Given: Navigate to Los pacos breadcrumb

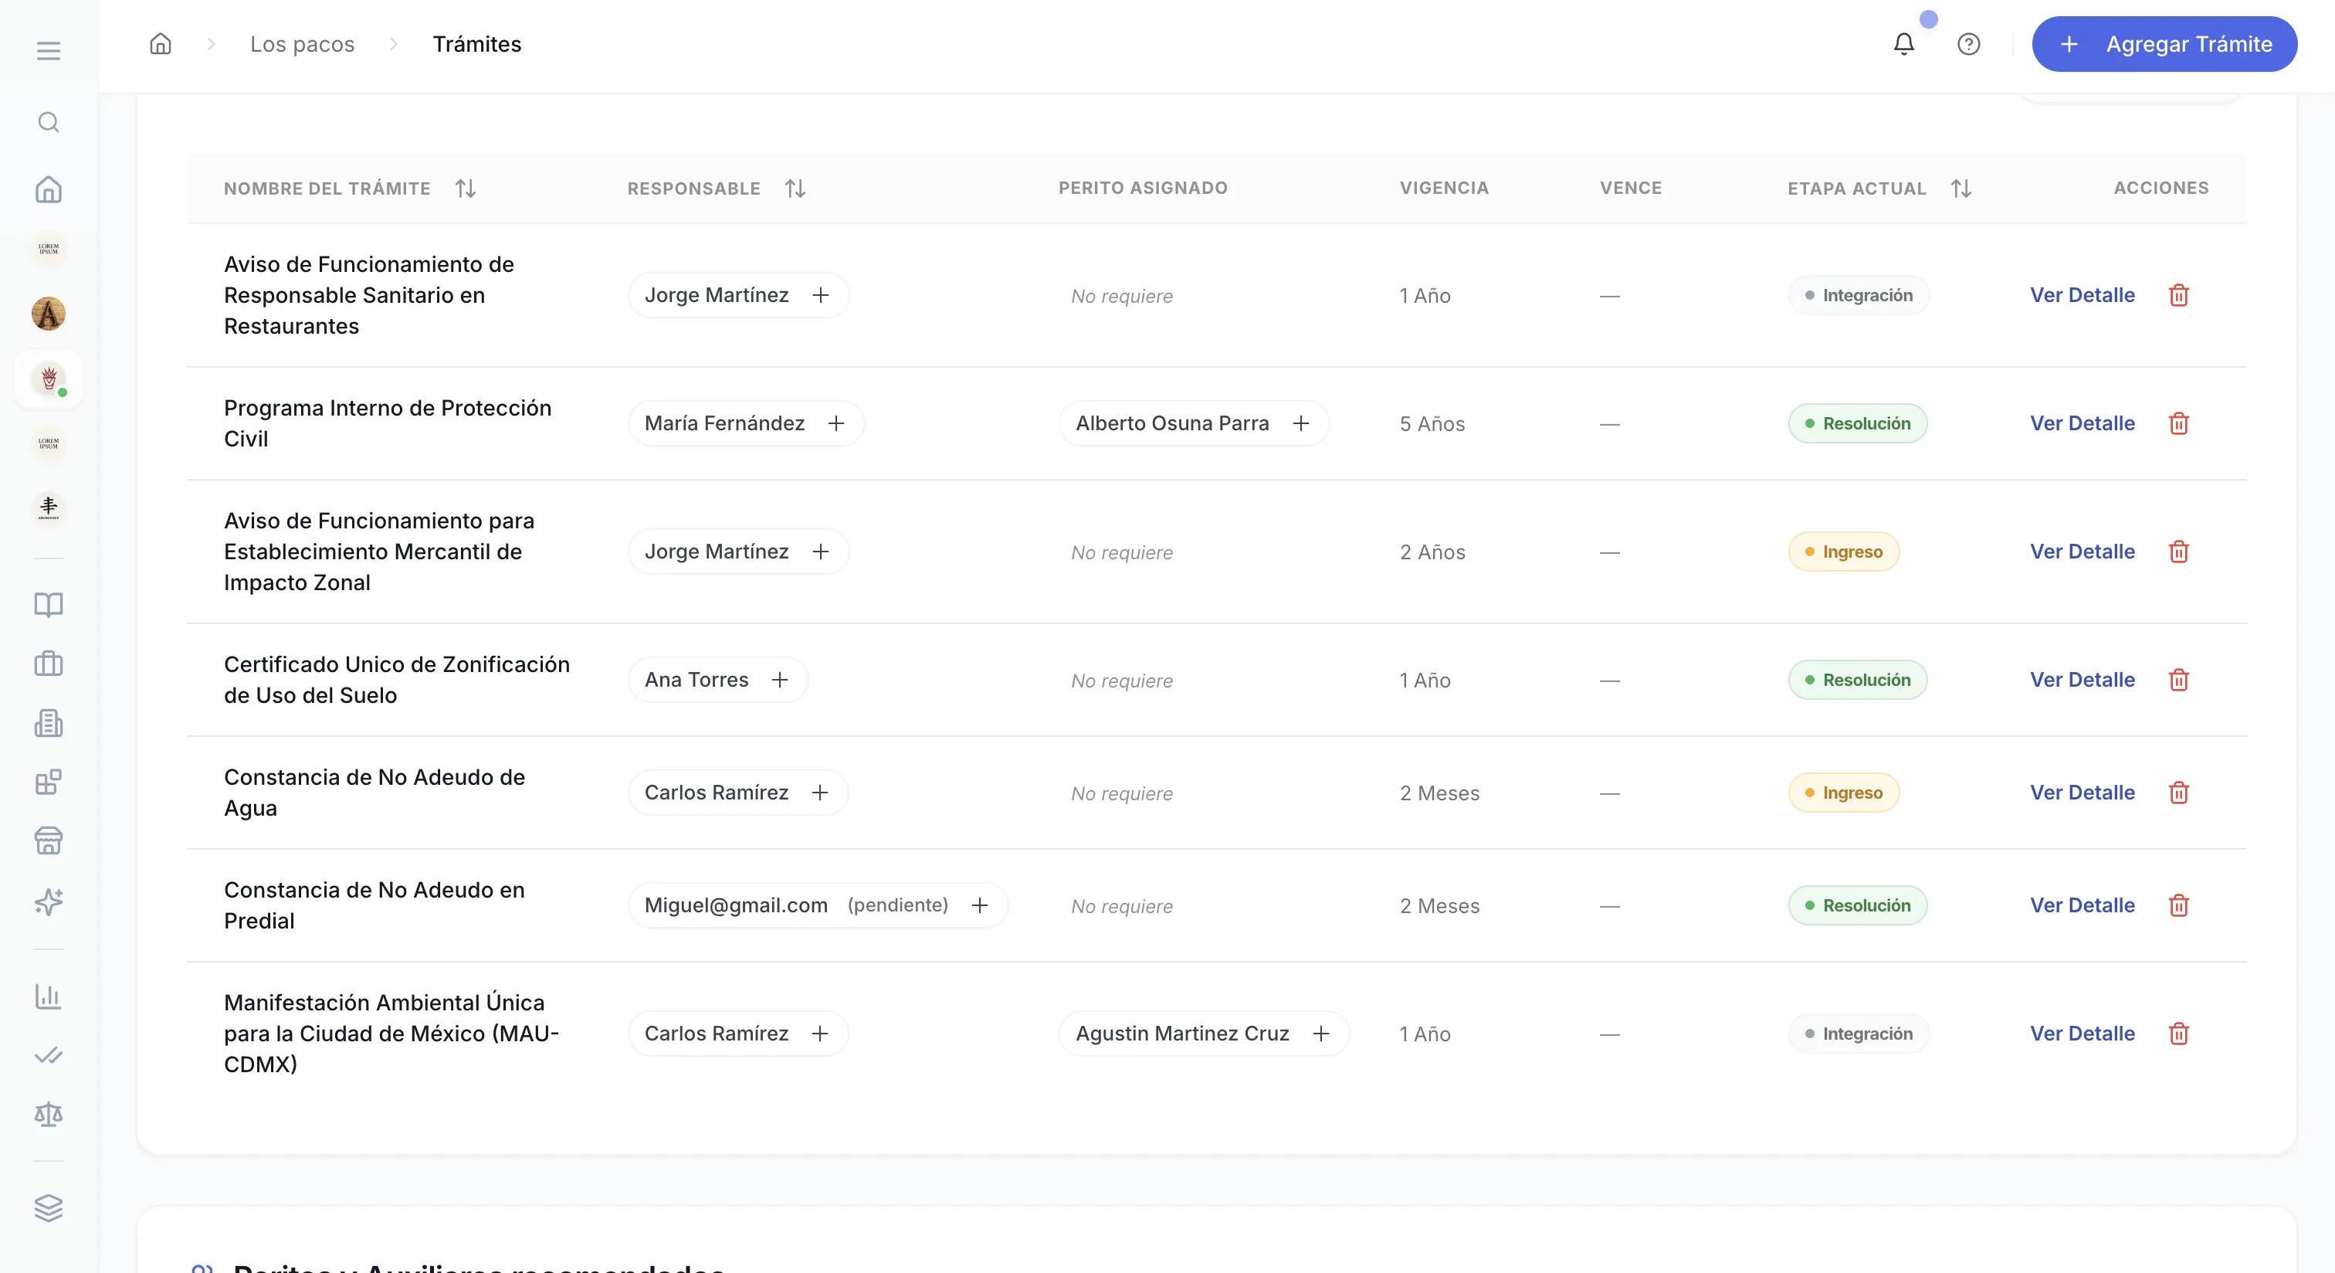Looking at the screenshot, I should (303, 43).
